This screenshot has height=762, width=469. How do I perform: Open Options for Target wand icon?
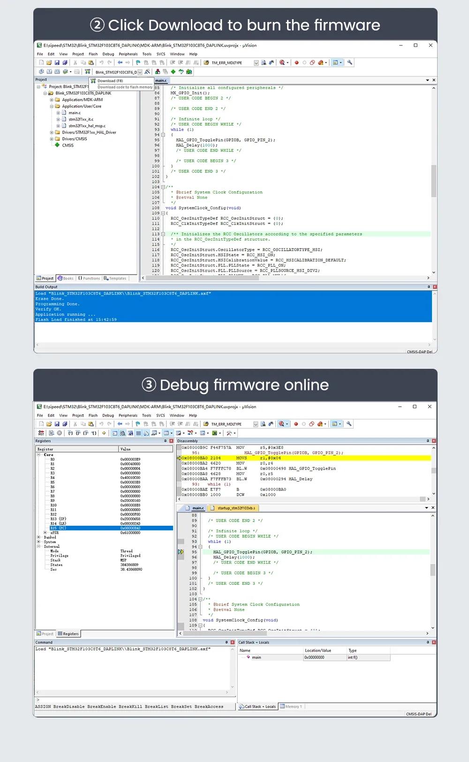147,72
